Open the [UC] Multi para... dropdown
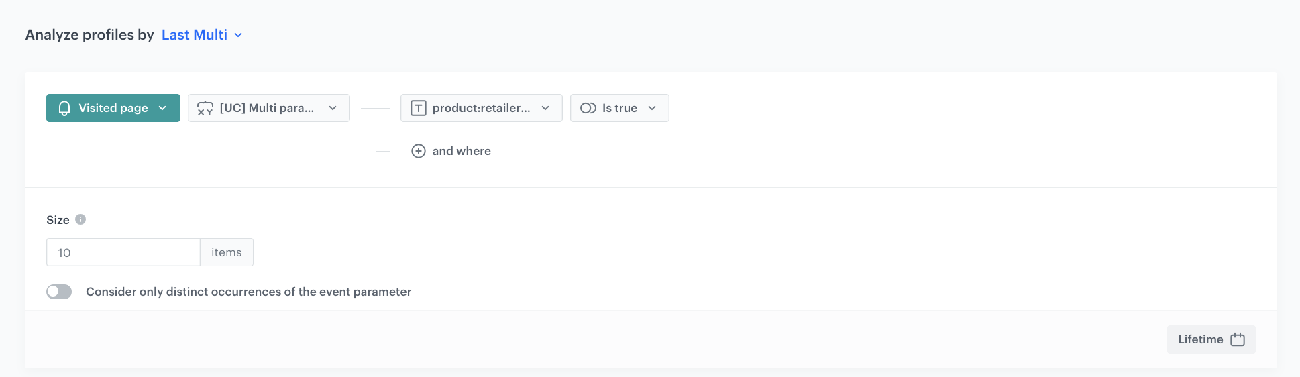 (268, 108)
